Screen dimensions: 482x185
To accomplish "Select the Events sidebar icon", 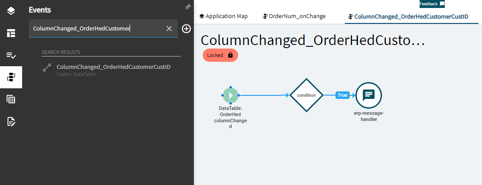I will click(x=11, y=77).
